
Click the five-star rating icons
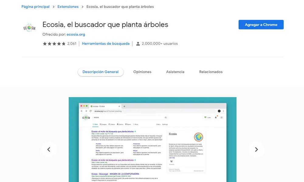54,44
